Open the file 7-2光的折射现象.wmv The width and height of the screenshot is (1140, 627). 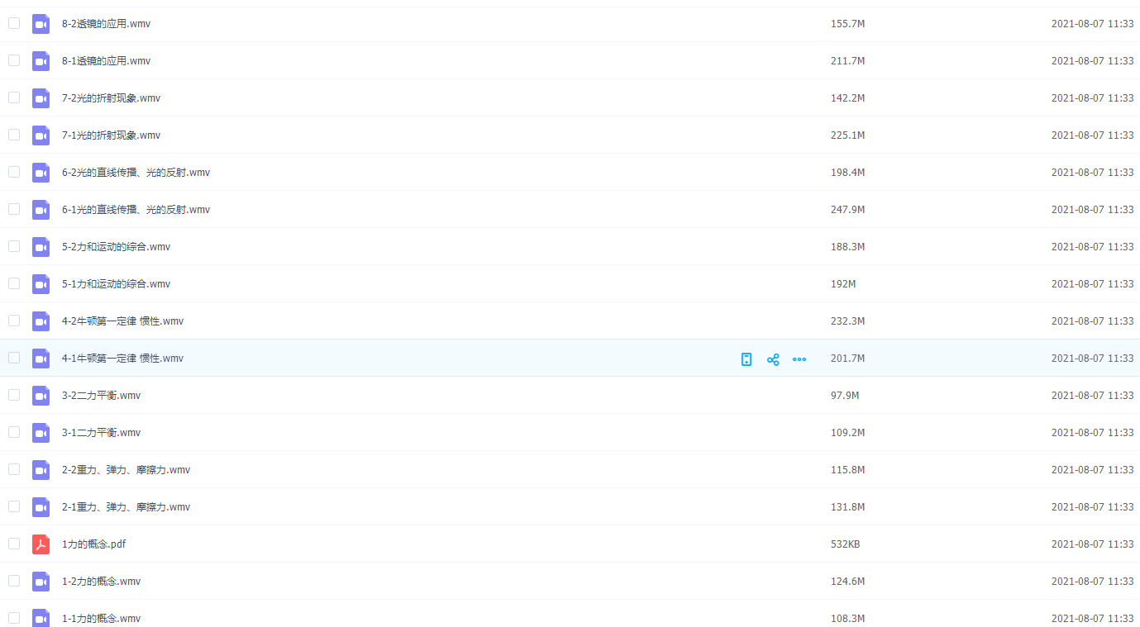click(111, 98)
